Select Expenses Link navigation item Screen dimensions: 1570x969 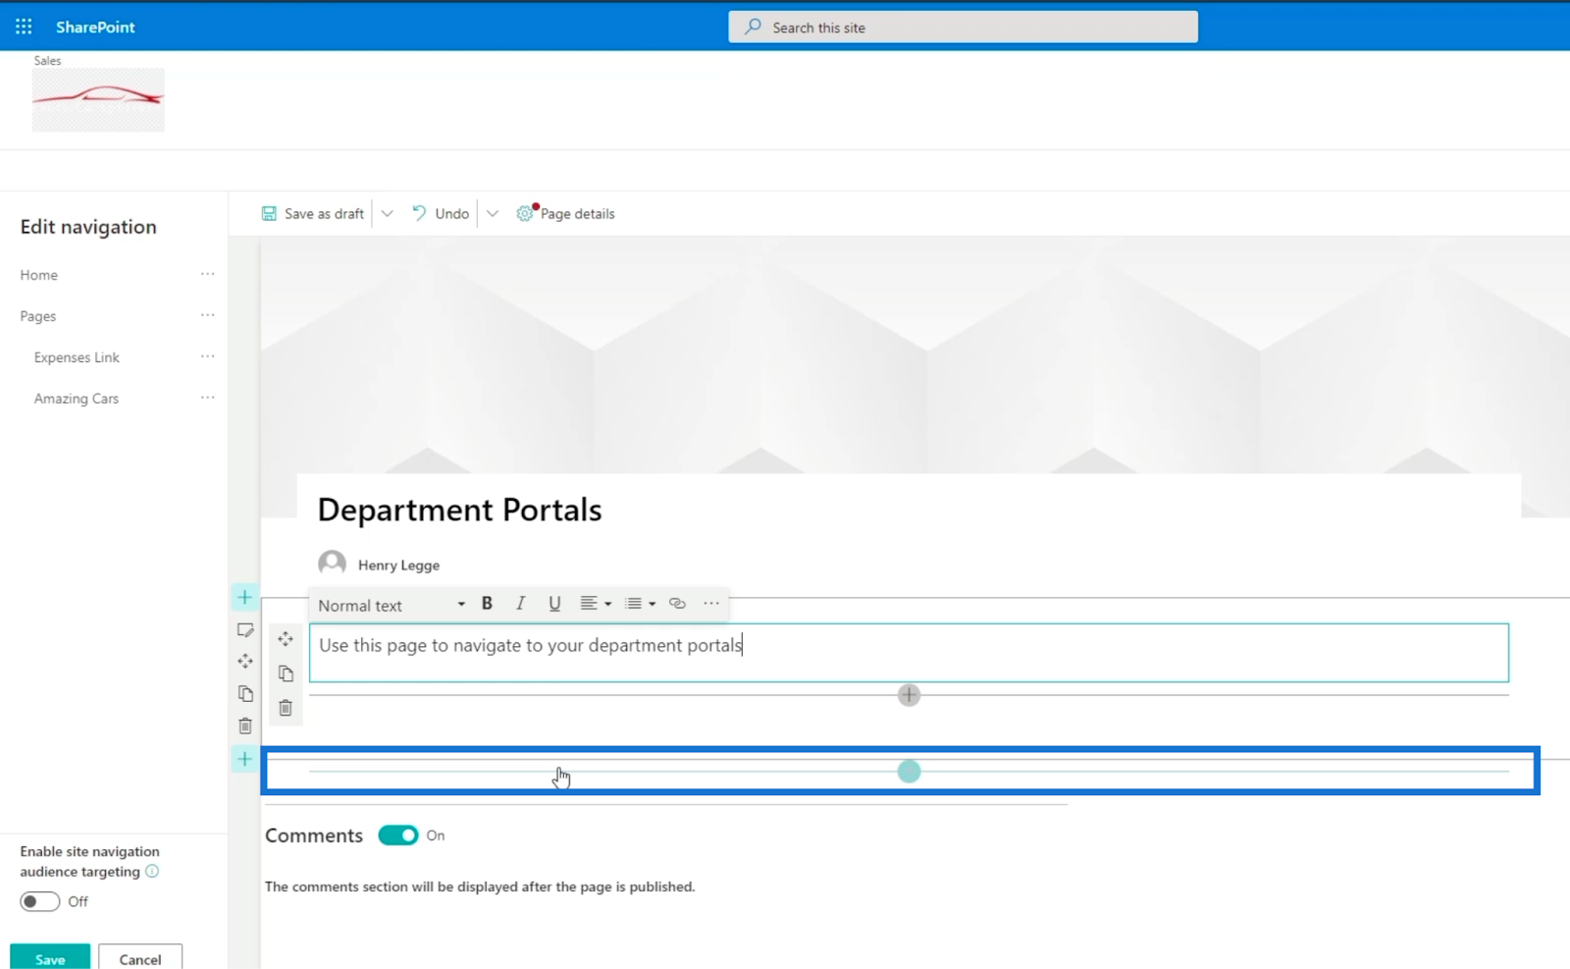click(77, 357)
